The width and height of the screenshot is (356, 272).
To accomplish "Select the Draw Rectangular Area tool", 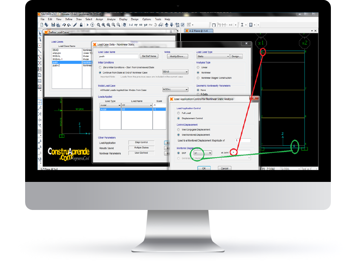I will (x=40, y=81).
